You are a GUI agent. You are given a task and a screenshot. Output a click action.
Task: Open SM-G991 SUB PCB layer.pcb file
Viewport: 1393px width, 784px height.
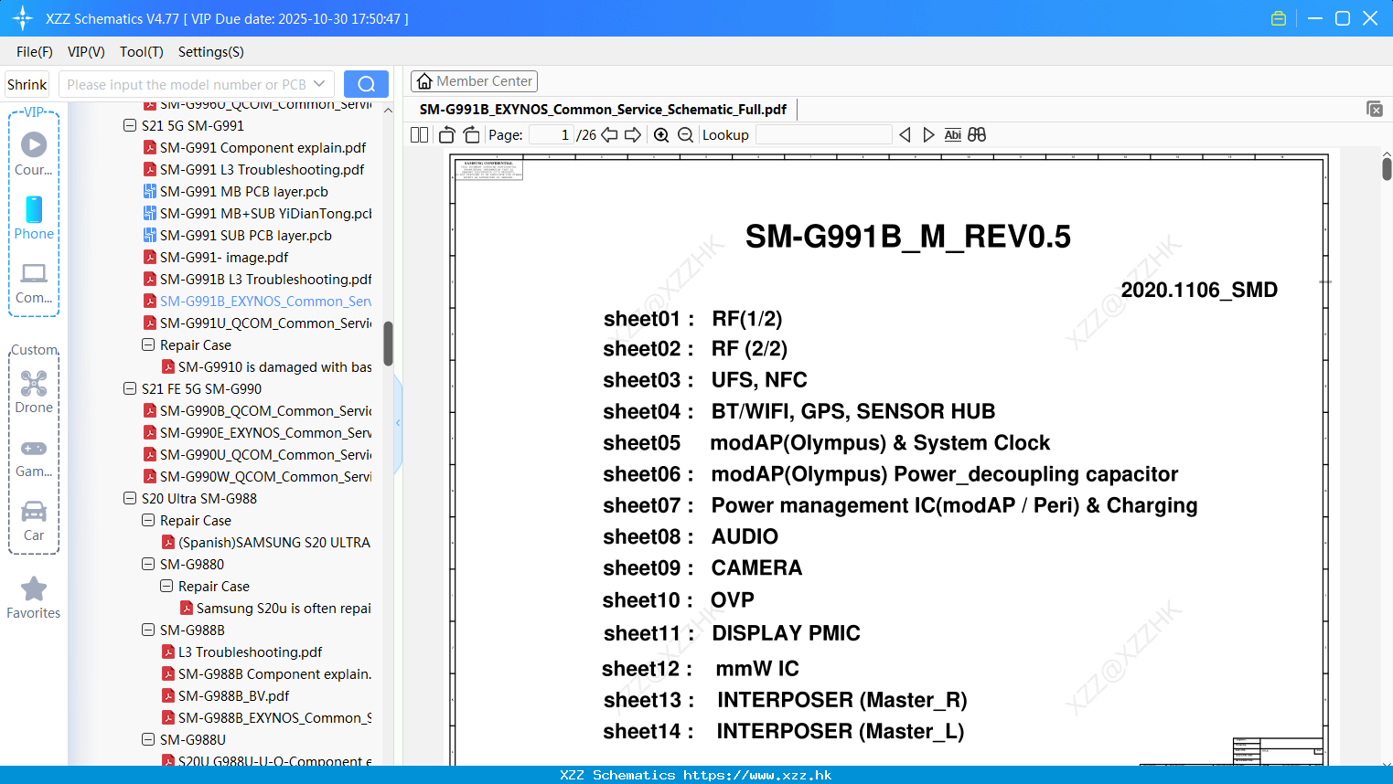coord(237,235)
